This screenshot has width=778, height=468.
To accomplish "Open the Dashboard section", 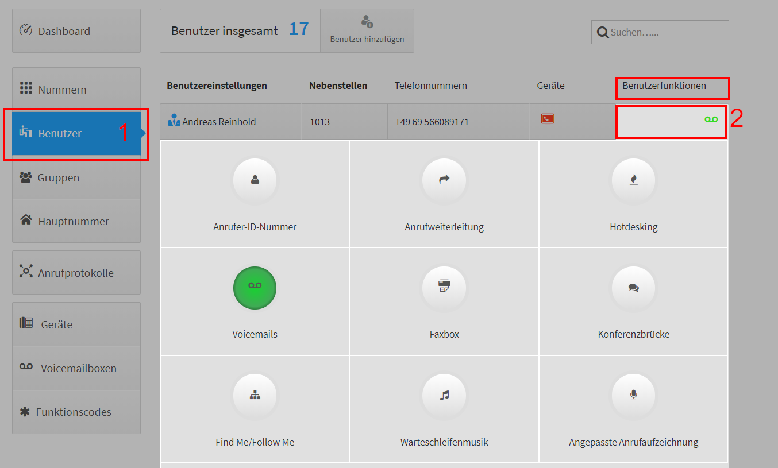I will point(76,30).
